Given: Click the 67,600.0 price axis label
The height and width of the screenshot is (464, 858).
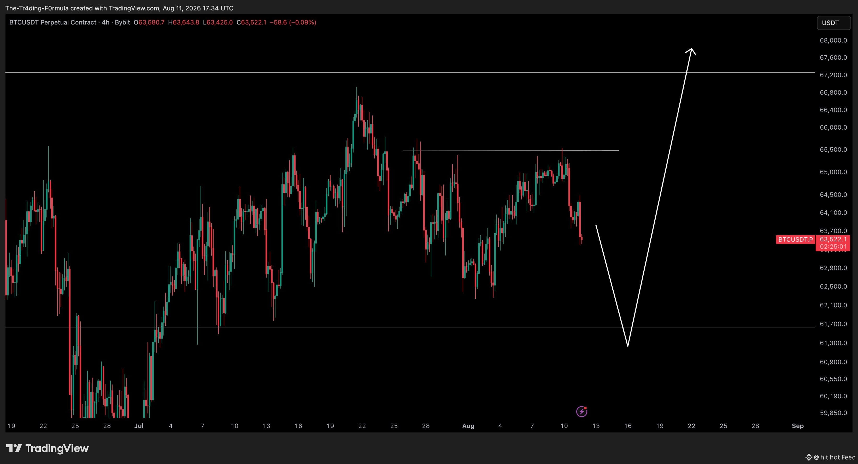Looking at the screenshot, I should [833, 58].
